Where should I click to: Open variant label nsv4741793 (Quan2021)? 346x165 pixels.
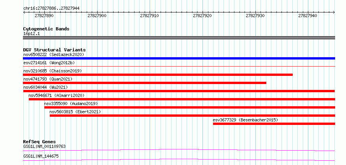[x=48, y=79]
